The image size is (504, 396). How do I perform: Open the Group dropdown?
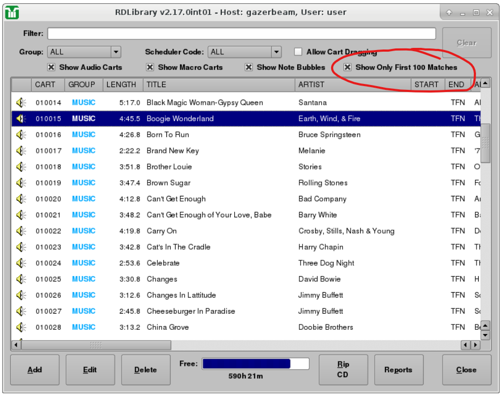(84, 52)
